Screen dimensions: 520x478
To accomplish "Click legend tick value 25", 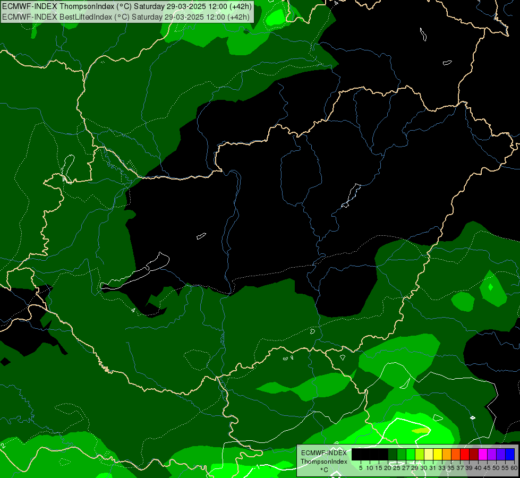I will 397,468.
